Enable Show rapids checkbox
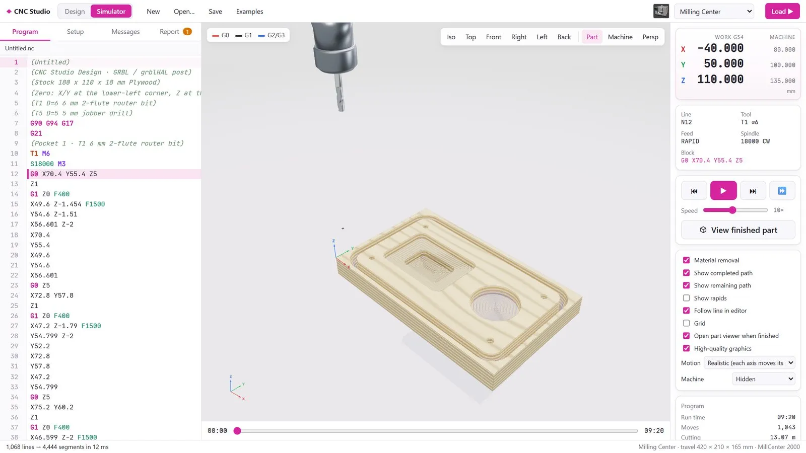This screenshot has width=806, height=453. coord(686,298)
